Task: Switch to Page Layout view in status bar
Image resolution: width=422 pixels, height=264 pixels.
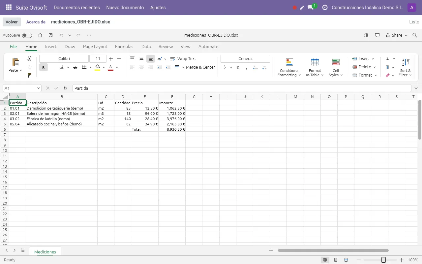Action: [336, 260]
